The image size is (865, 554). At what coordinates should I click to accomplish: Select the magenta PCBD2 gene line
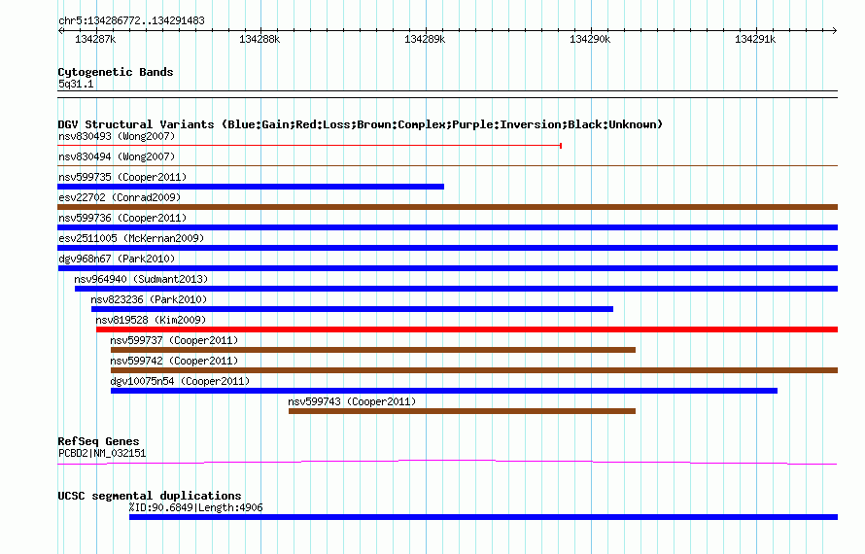coord(447,463)
